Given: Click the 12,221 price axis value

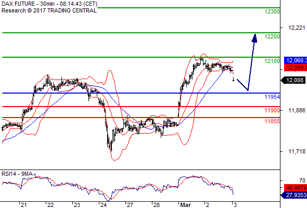Looking at the screenshot, I should 297,28.
